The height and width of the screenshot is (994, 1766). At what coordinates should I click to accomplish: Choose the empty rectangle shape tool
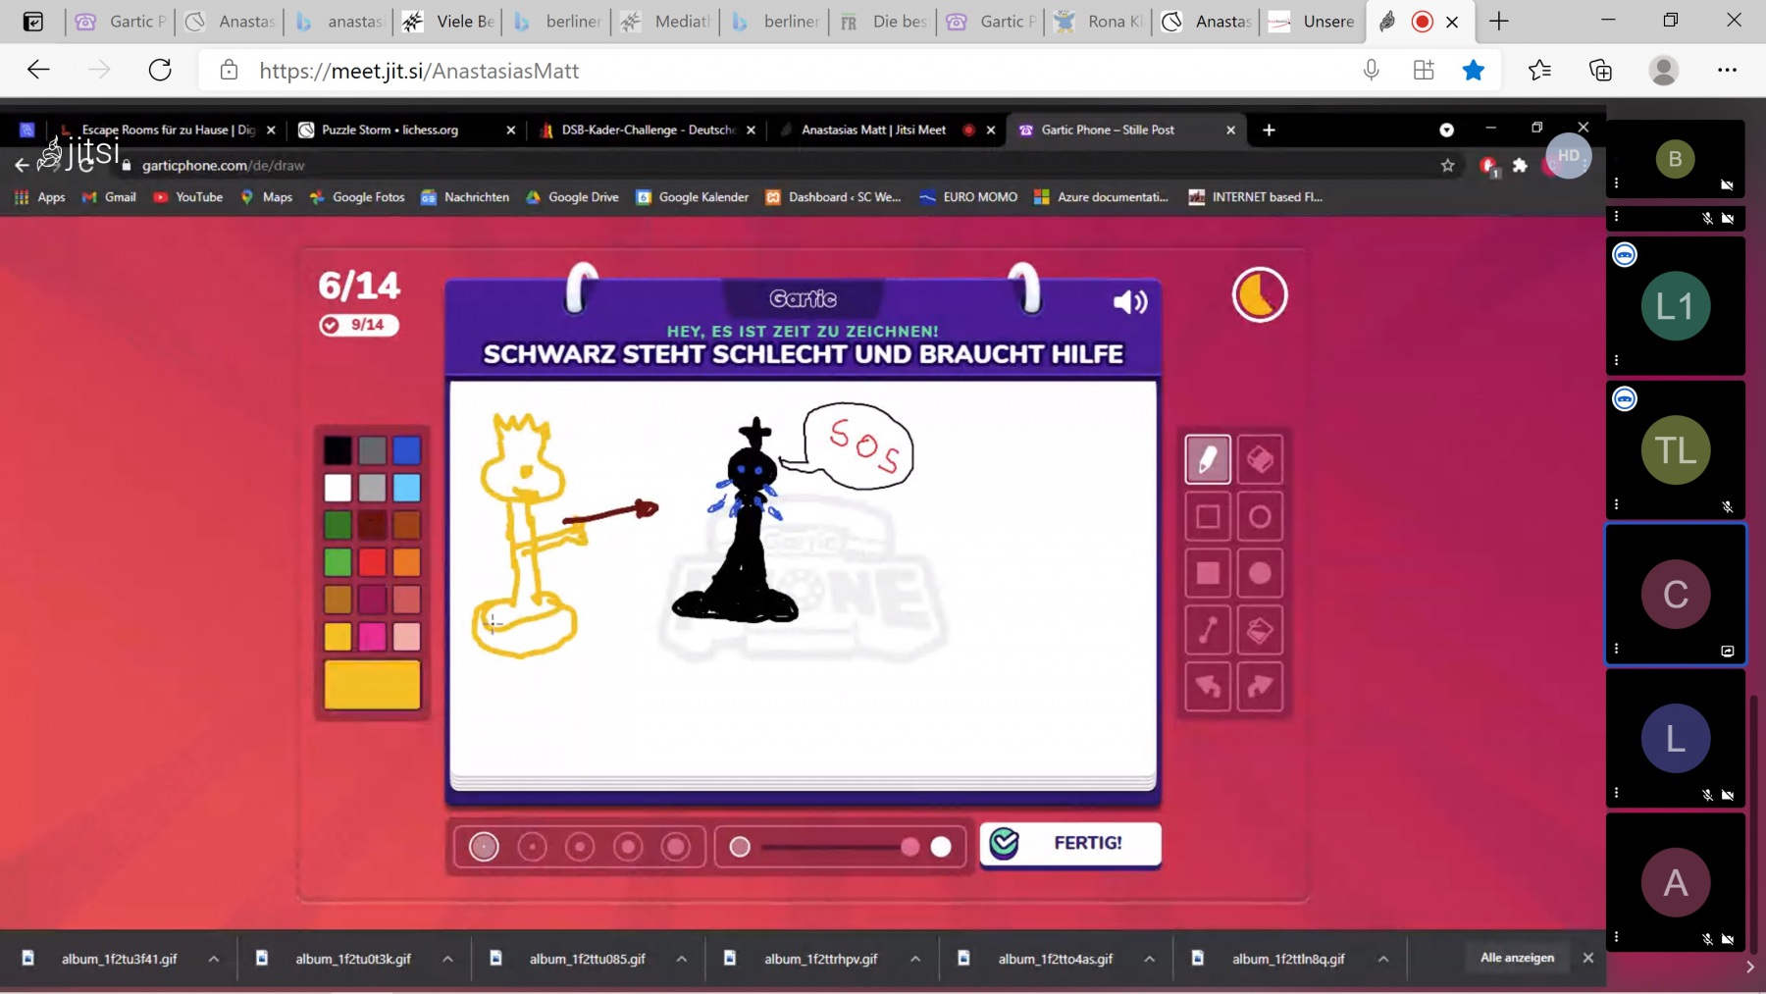(x=1207, y=516)
